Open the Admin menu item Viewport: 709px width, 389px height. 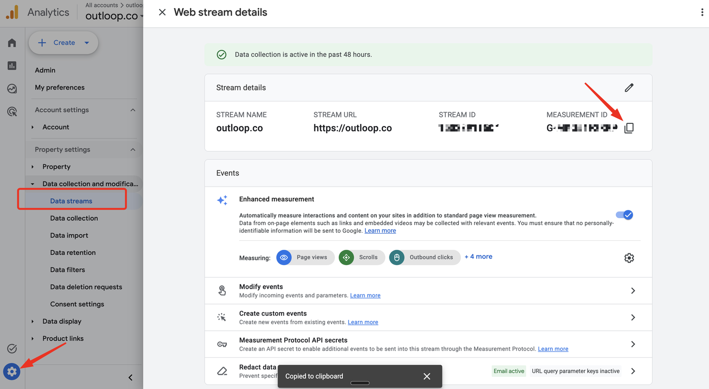tap(45, 70)
